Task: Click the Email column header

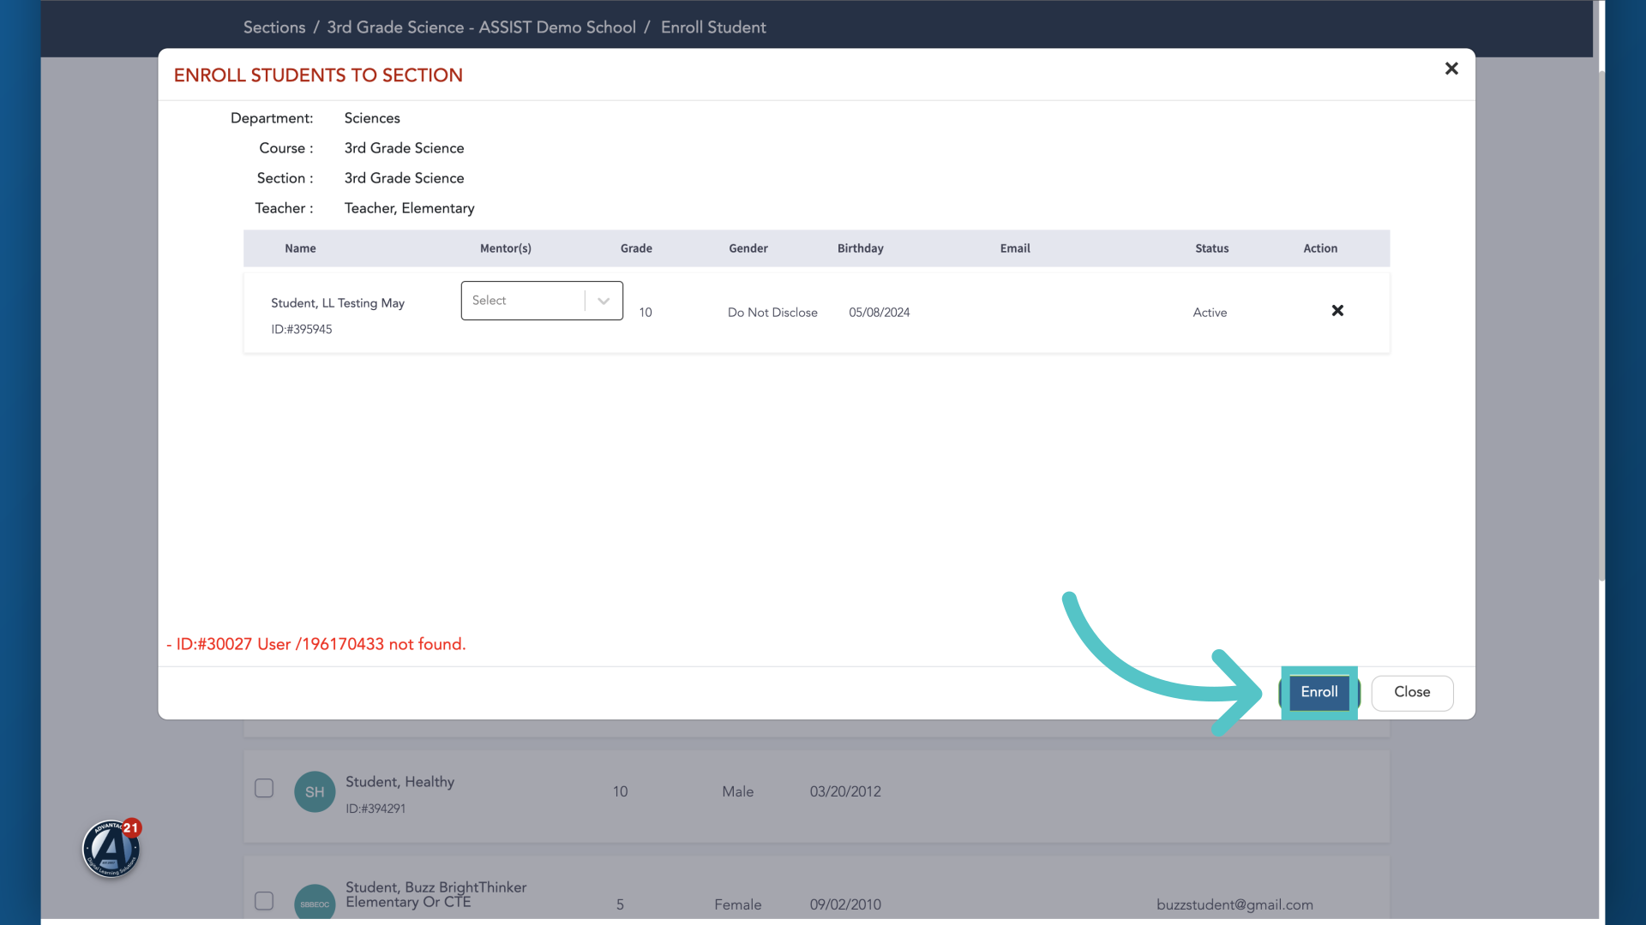Action: 1015,248
